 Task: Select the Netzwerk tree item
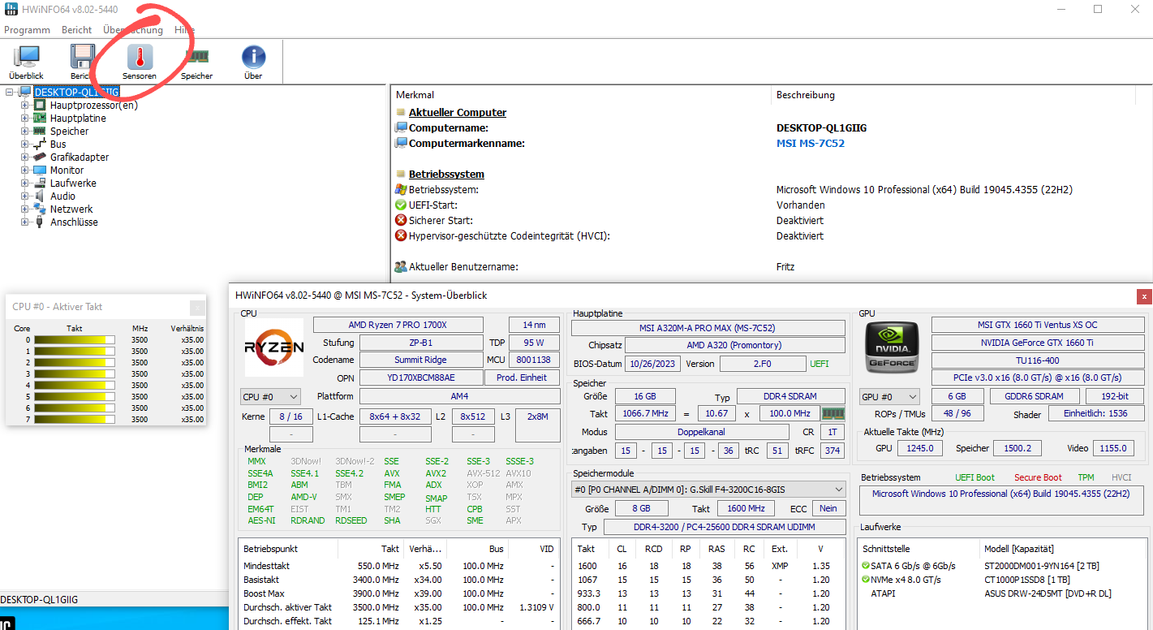[71, 209]
